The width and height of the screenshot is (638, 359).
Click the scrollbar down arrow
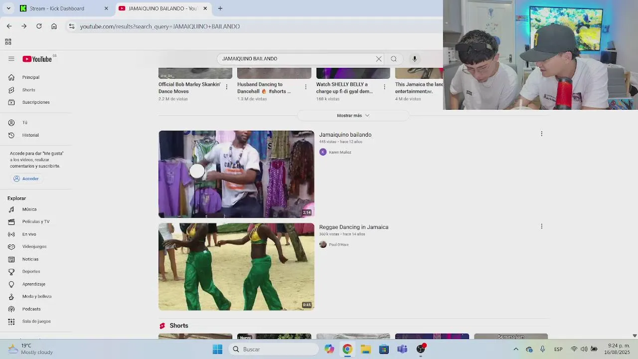point(635,336)
